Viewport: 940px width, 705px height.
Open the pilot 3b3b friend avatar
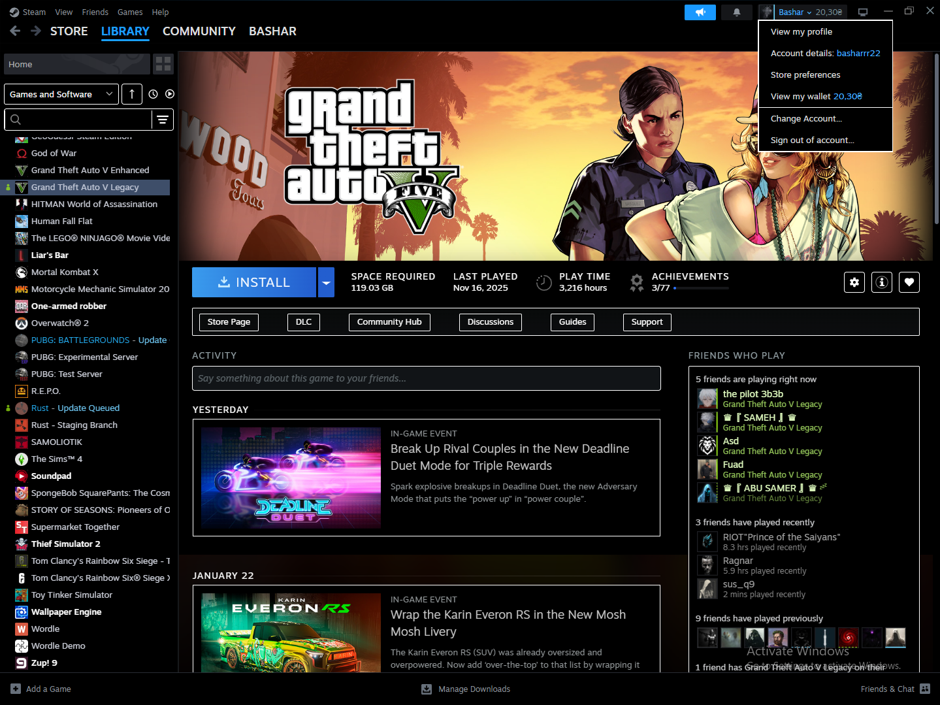coord(707,399)
